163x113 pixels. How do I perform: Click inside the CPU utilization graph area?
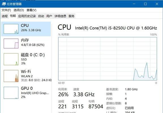108,59
